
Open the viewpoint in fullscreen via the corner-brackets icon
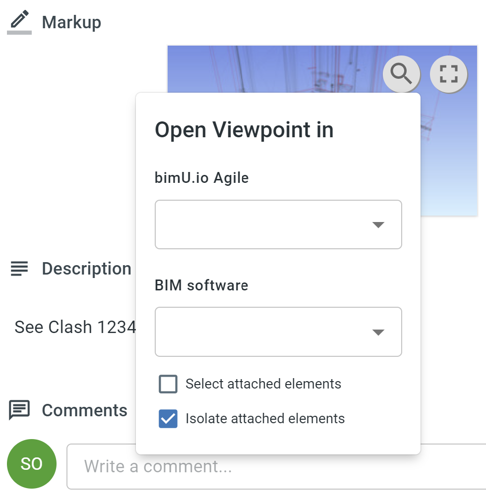coord(448,74)
